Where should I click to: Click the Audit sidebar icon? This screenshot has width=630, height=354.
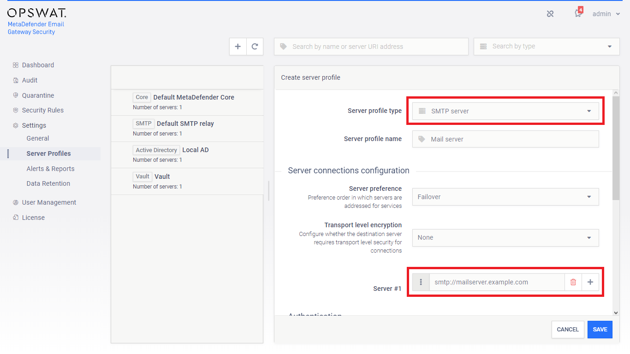(16, 80)
